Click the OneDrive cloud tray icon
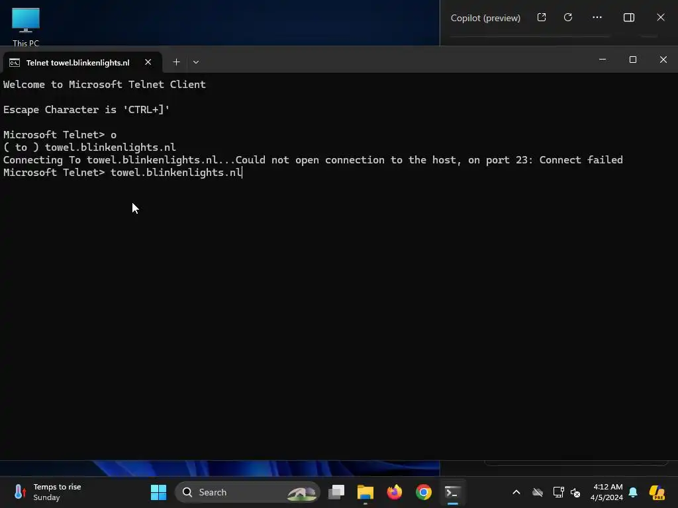Image resolution: width=678 pixels, height=508 pixels. [x=538, y=492]
